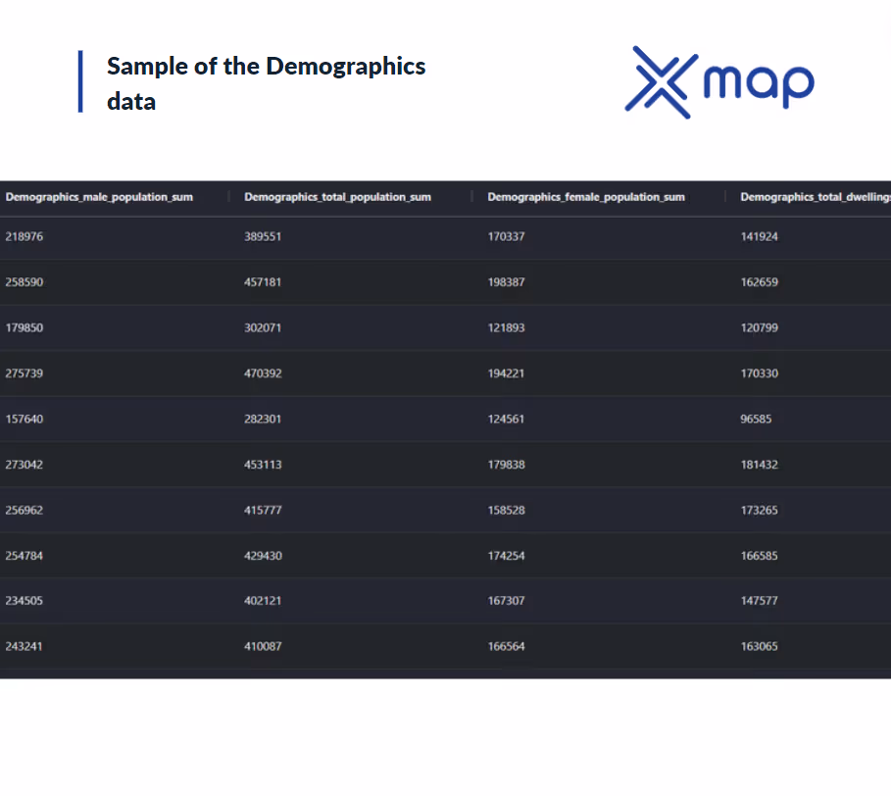Click total population cell 453113
The image size is (891, 796).
263,465
